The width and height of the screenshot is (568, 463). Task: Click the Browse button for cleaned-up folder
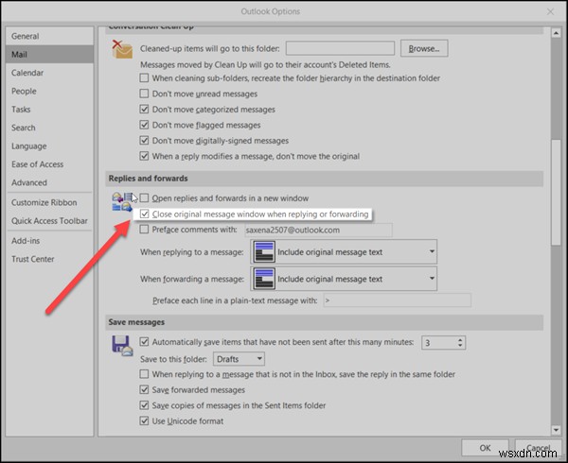[x=424, y=48]
